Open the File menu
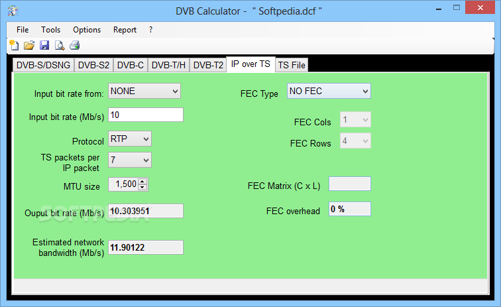 tap(23, 30)
